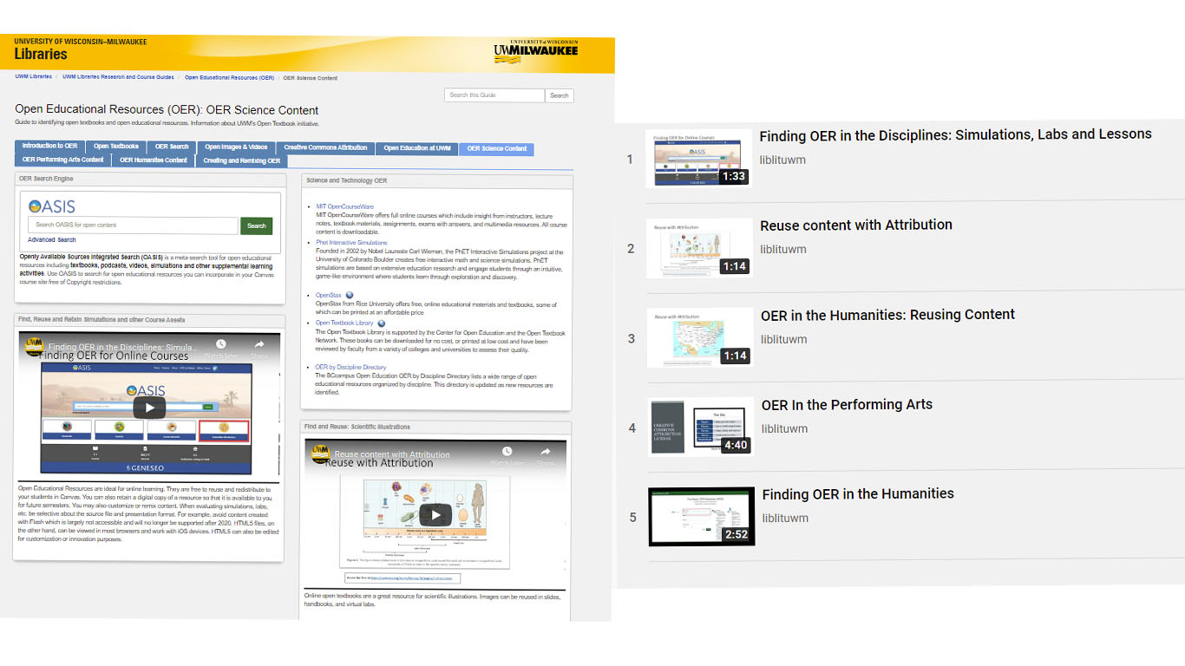Open thumbnail of Finding OER in the Humanities

702,517
